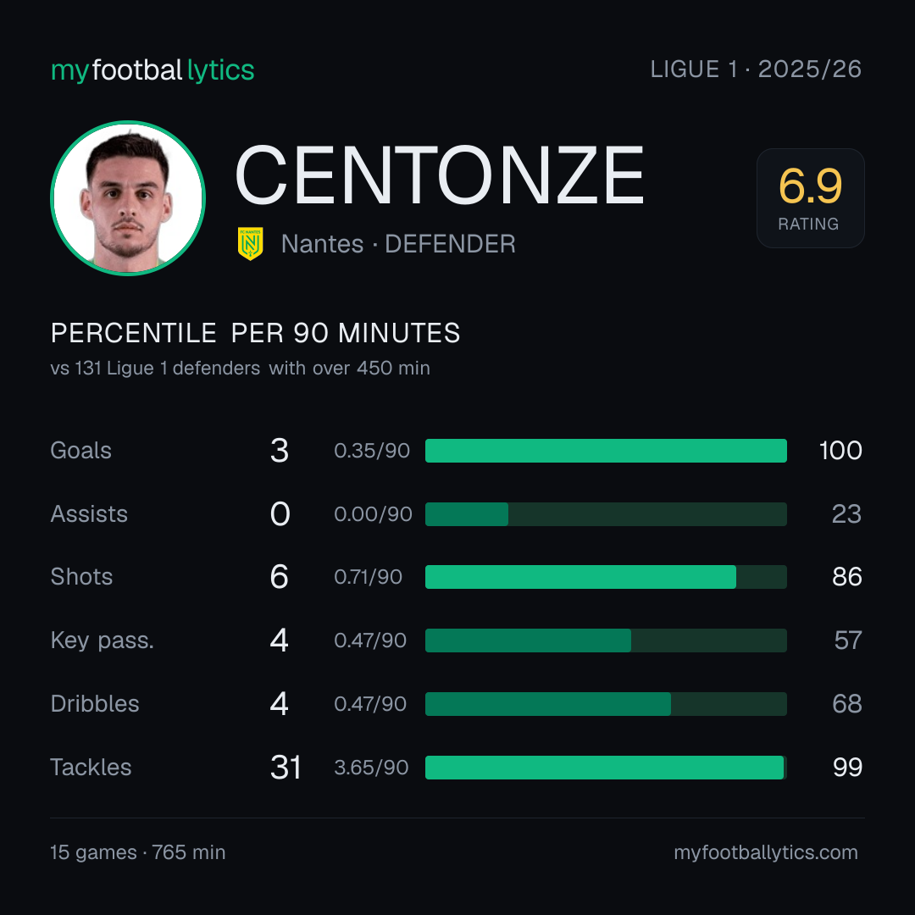Click the Tackles total value 31
Viewport: 915px width, 915px height.
[286, 768]
